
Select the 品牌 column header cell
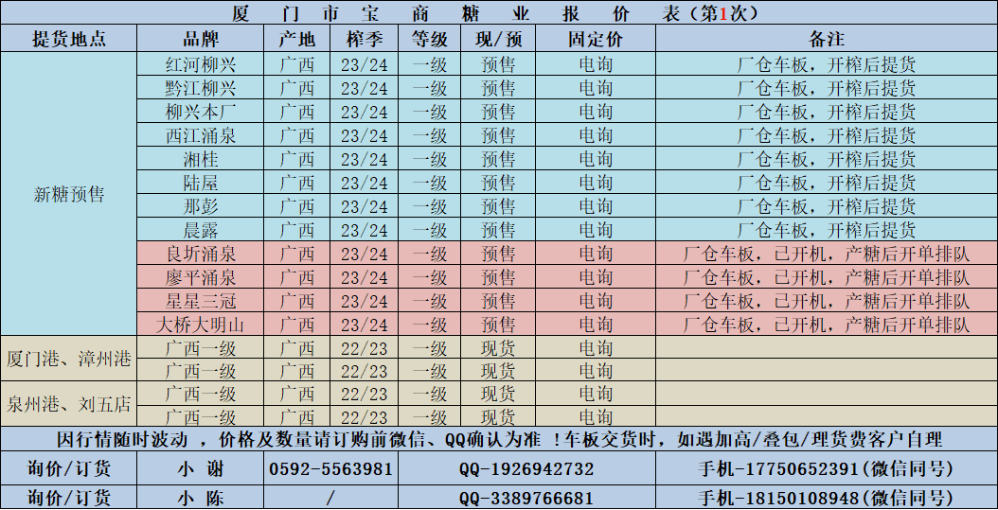pos(200,40)
